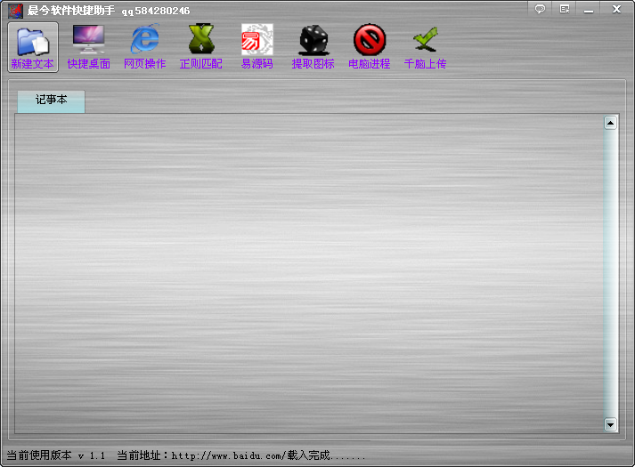The image size is (635, 467).
Task: Click the http://www.baidu.com/ address in status bar
Action: (229, 455)
